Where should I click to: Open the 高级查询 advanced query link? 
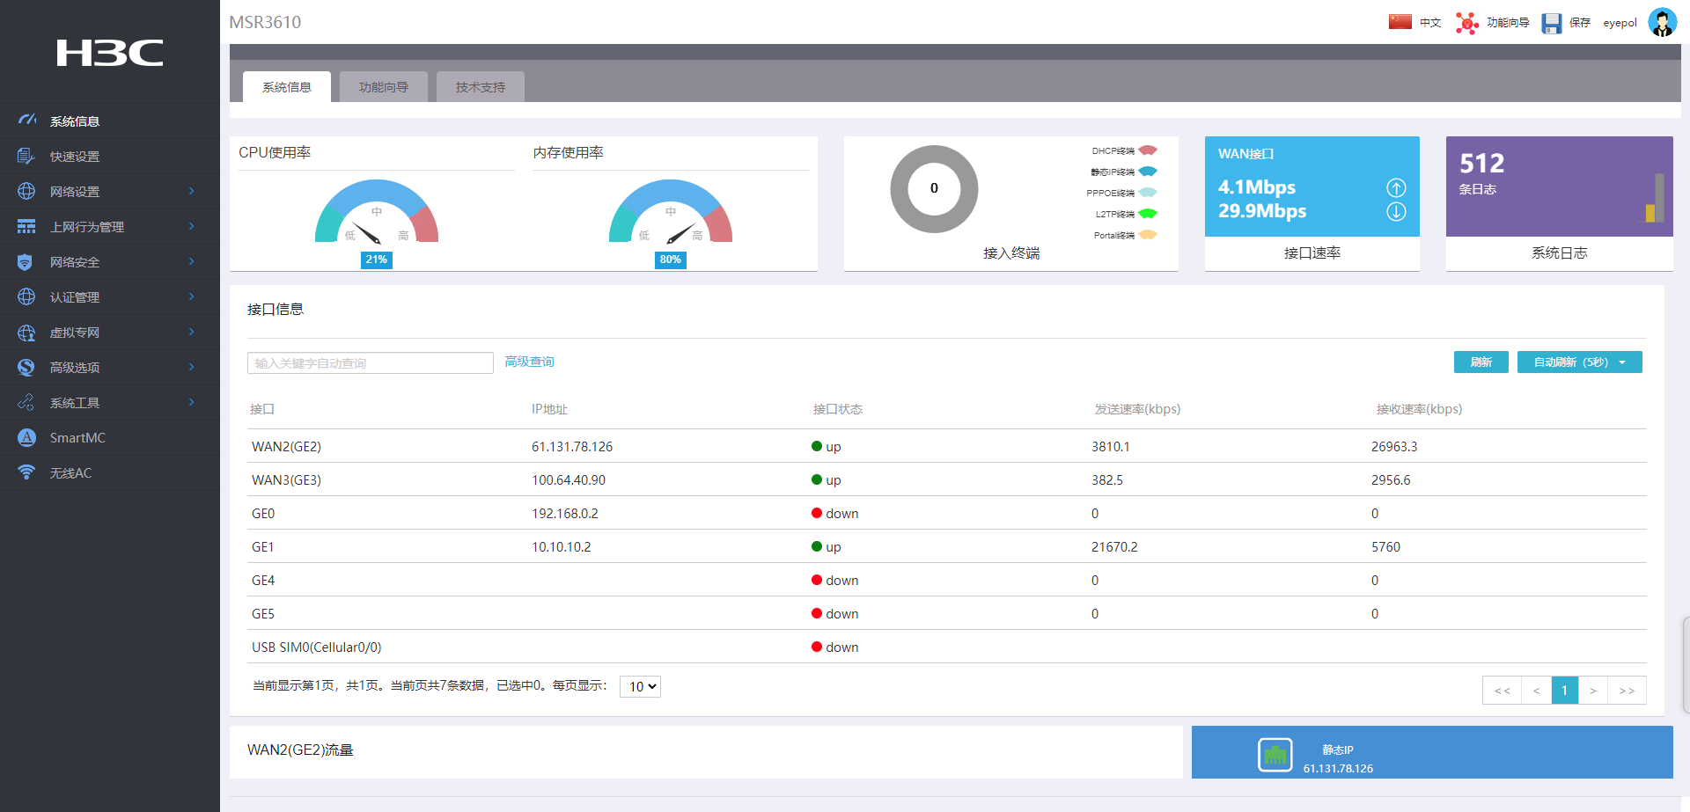[x=529, y=362]
